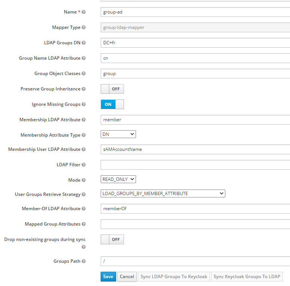The image size is (290, 286).
Task: Click the Groups Path help icon
Action: (84, 261)
